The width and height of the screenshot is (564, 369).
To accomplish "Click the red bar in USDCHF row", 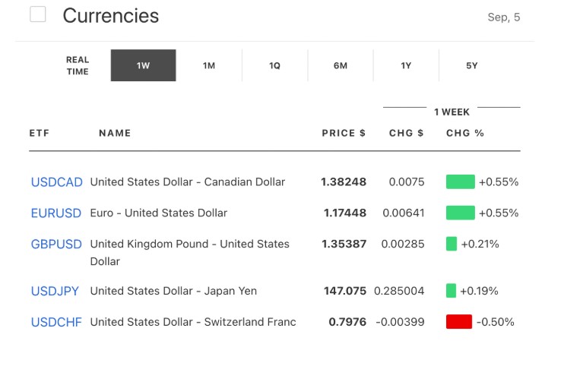I will click(459, 322).
